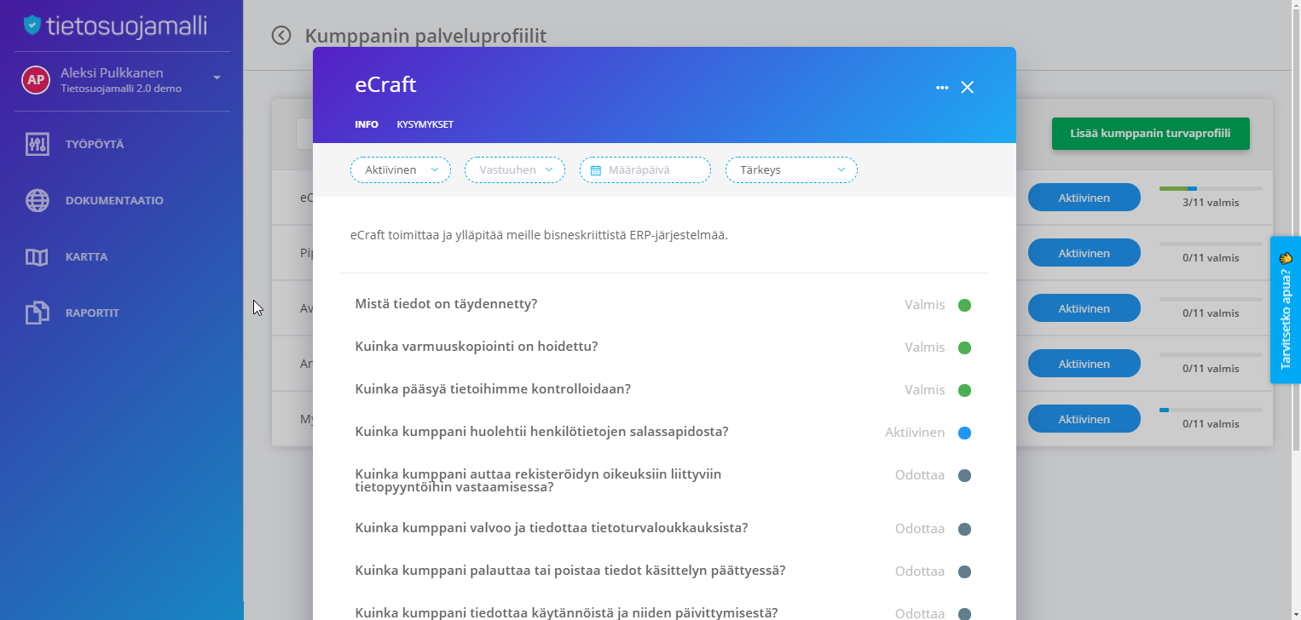Click green status dot for "Mistä tiedot on täydennetty?"
The height and width of the screenshot is (620, 1301).
pos(965,305)
